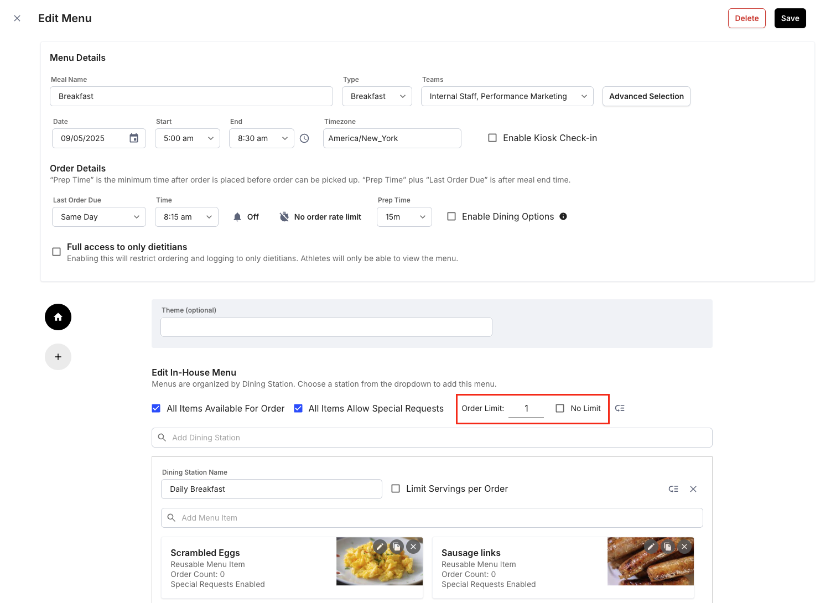
Task: Open the End time dropdown
Action: point(262,138)
